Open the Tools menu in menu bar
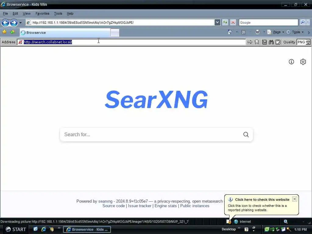The height and width of the screenshot is (234, 312). 58,13
